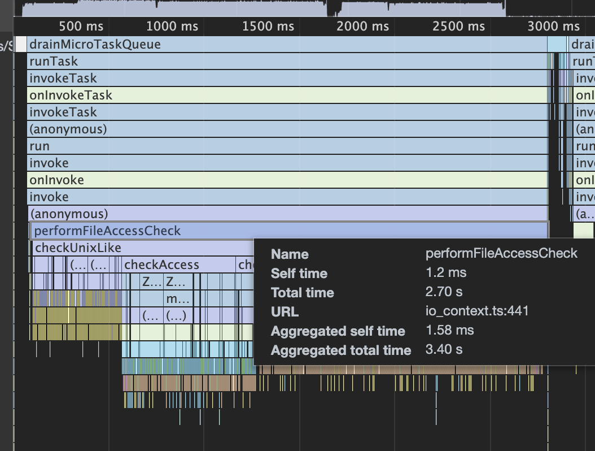Click the 2500 ms ruler mark
The width and height of the screenshot is (595, 451).
click(x=458, y=26)
